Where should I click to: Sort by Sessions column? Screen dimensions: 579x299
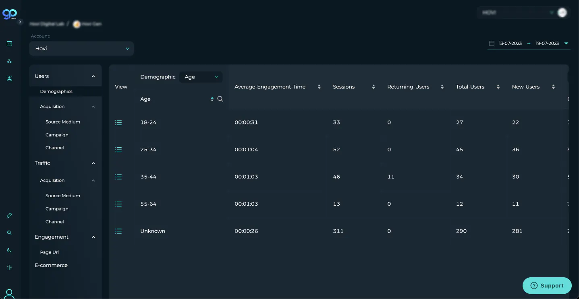click(374, 87)
